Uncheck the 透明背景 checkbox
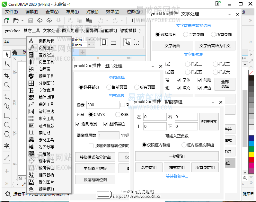 (78, 124)
